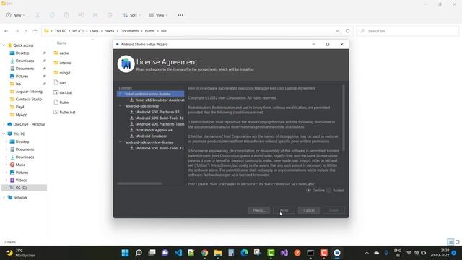Click the Paste icon in Explorer toolbar

tap(66, 15)
